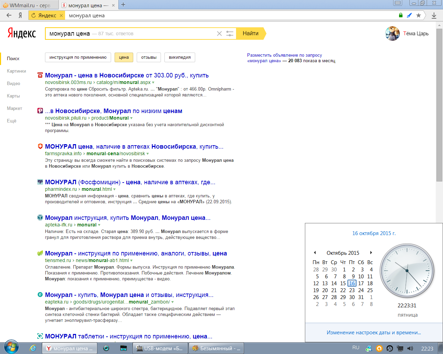Viewport: 443px width, 354px height.
Task: Open the media player taskbar icon
Action: (x=106, y=348)
